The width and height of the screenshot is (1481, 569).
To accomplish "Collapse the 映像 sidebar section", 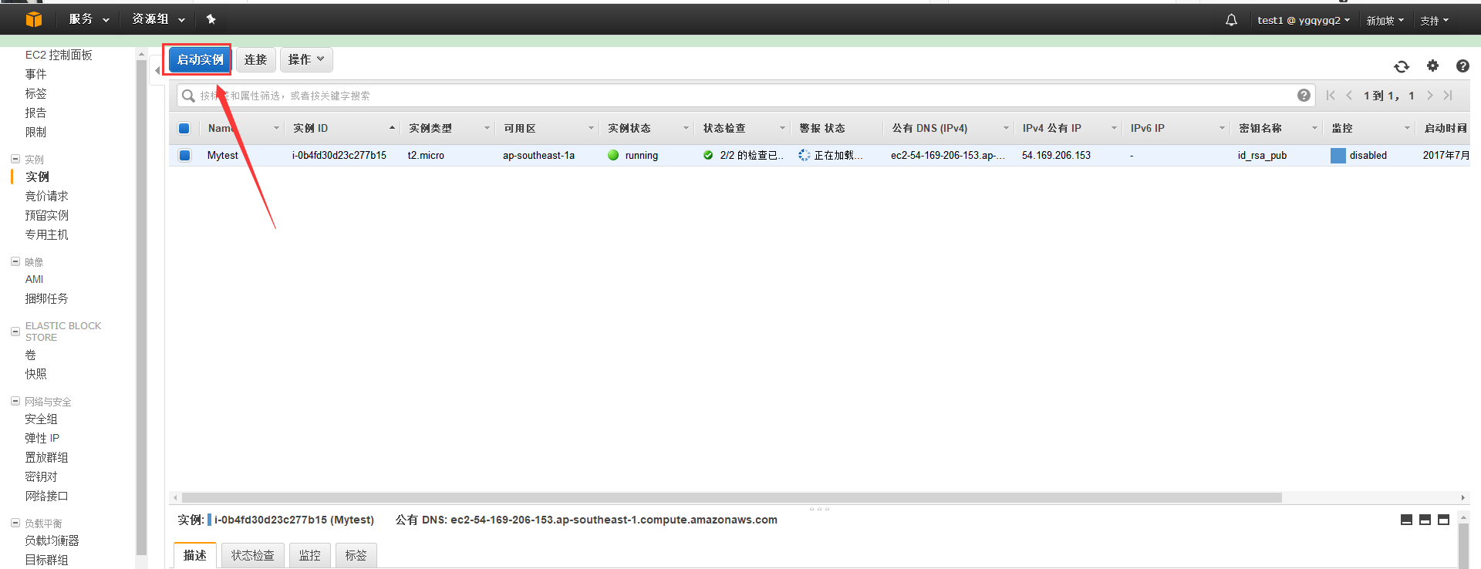I will 15,261.
